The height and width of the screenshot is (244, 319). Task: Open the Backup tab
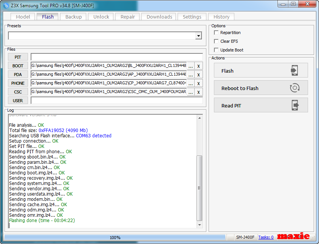73,17
